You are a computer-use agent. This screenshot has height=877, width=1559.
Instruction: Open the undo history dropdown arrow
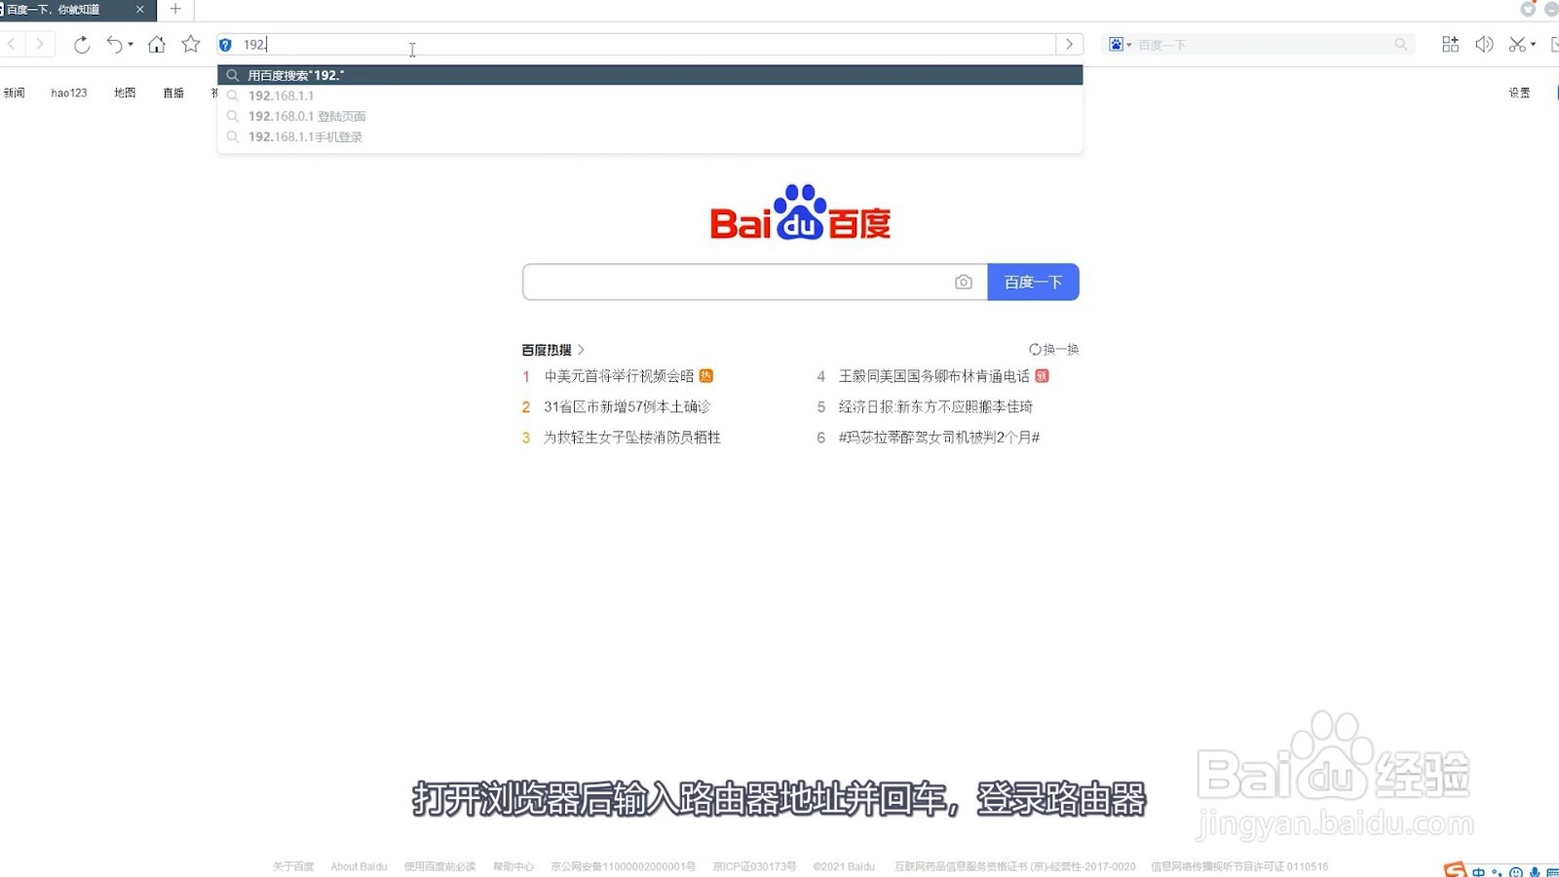(131, 44)
